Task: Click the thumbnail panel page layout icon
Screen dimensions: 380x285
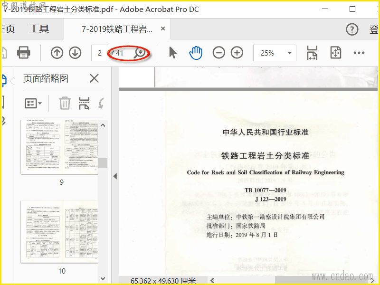Action: [x=84, y=103]
